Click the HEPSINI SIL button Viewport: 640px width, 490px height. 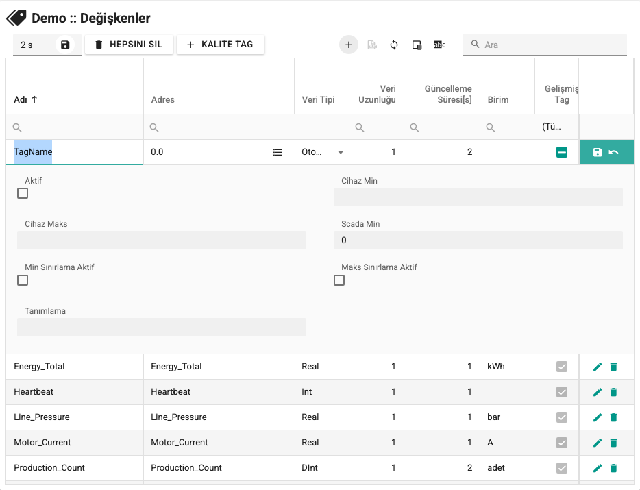129,45
